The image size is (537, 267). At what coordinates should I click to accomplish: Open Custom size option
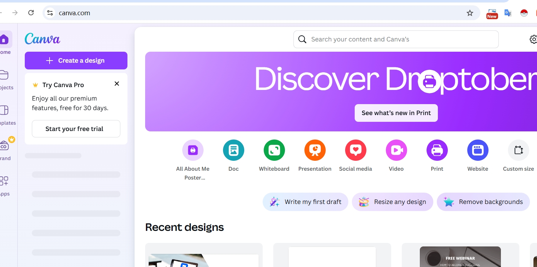pyautogui.click(x=519, y=156)
